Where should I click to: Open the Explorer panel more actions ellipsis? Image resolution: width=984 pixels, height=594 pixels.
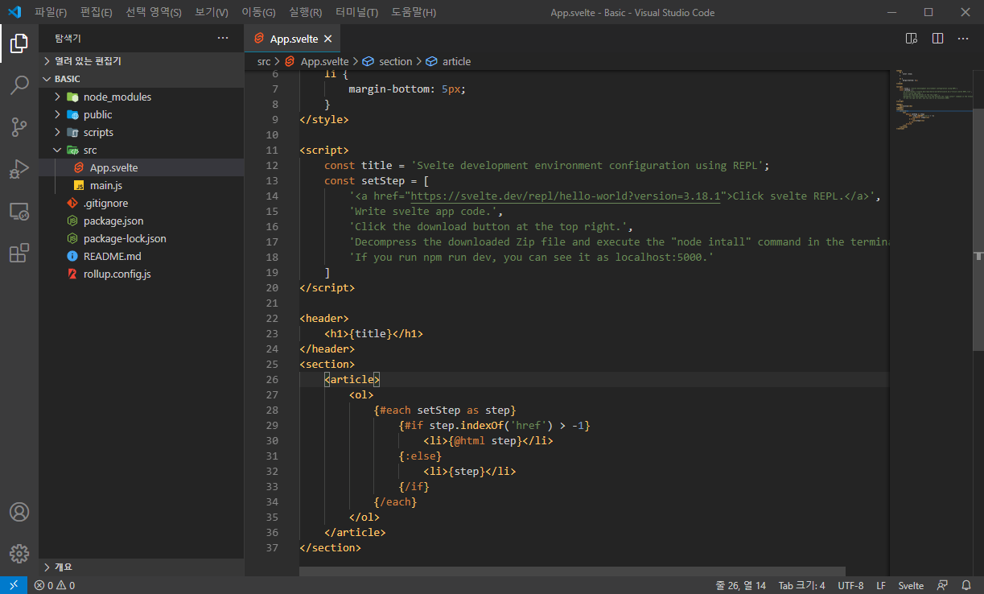(x=223, y=38)
